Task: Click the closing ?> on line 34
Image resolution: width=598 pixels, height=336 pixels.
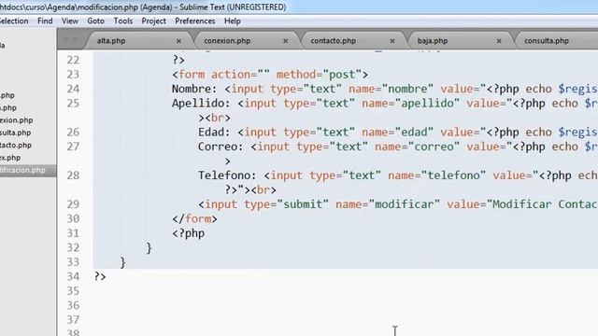Action: tap(100, 276)
